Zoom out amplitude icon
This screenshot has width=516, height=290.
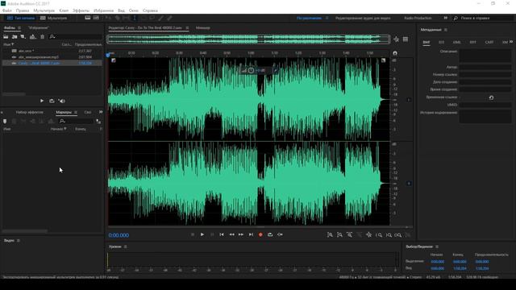pos(339,234)
